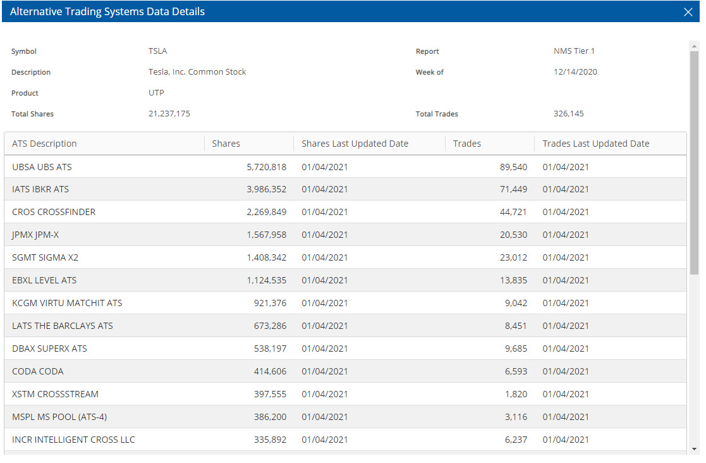This screenshot has width=706, height=463.
Task: Click the shares value 386,200
Action: click(x=270, y=417)
